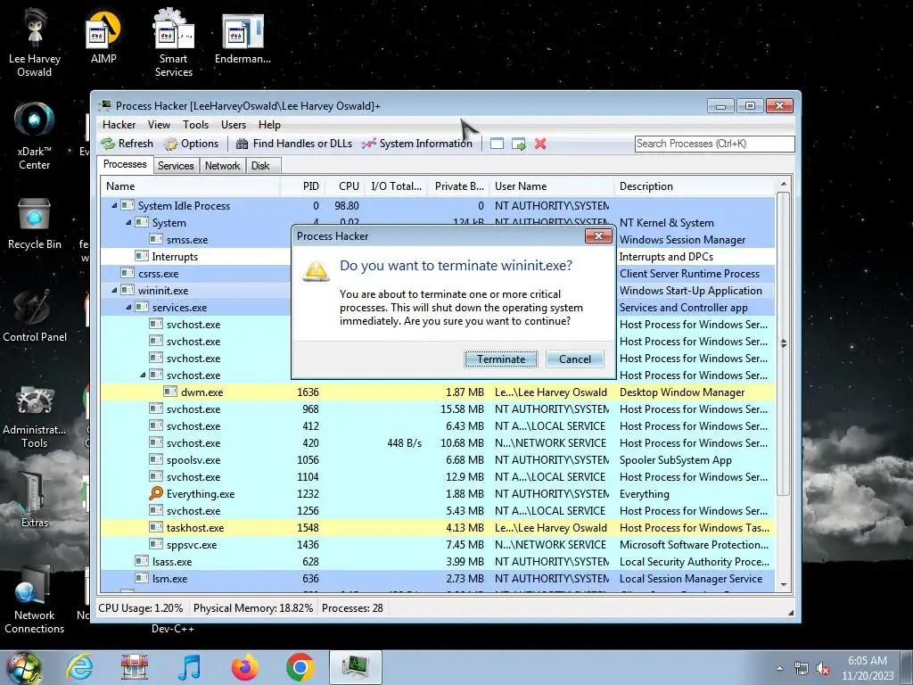913x685 pixels.
Task: Open the music note taskbar icon
Action: click(x=190, y=667)
